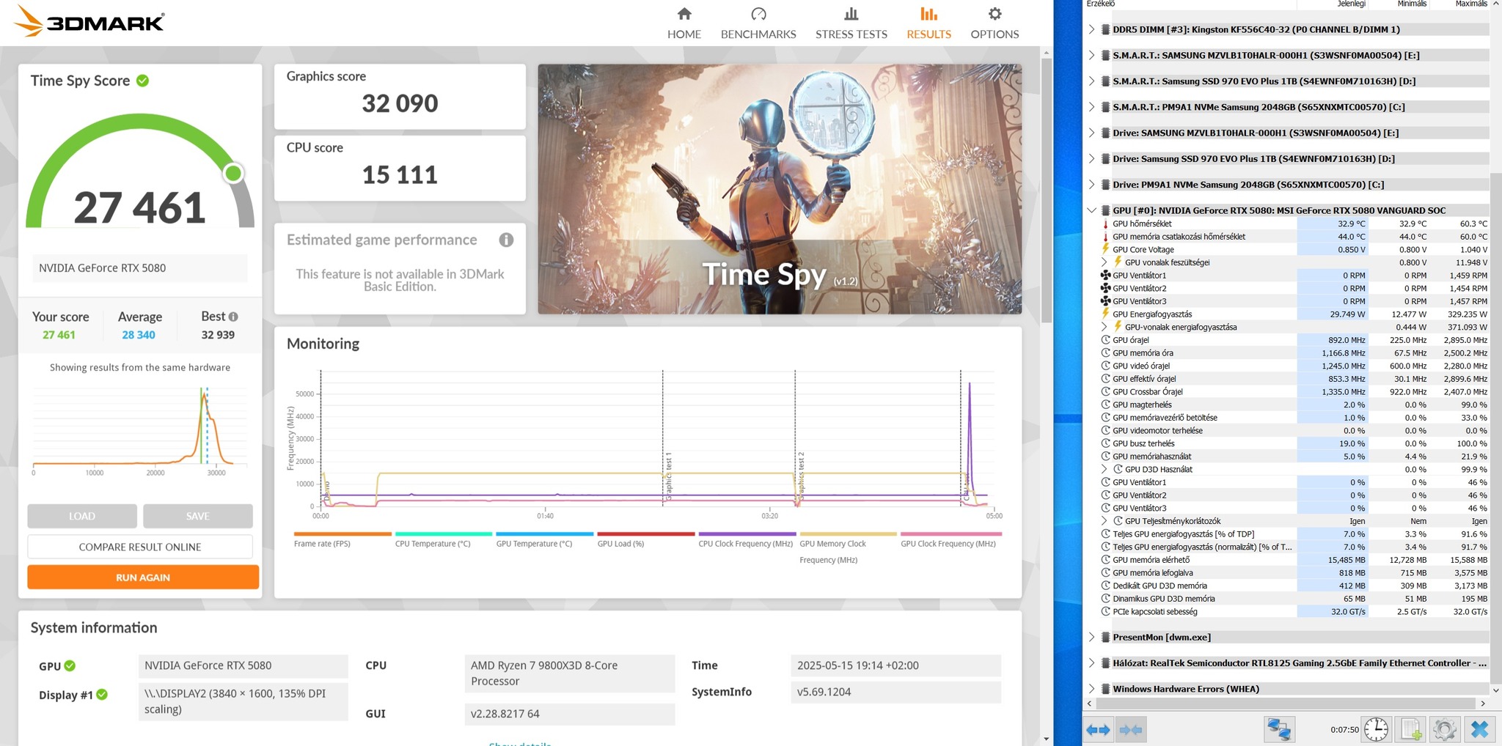Toggle CPU Temperature series in Monitoring legend

point(443,540)
